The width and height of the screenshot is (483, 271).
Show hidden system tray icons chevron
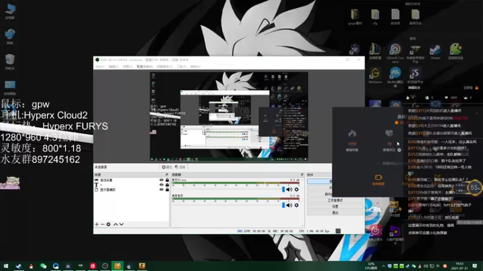383,266
